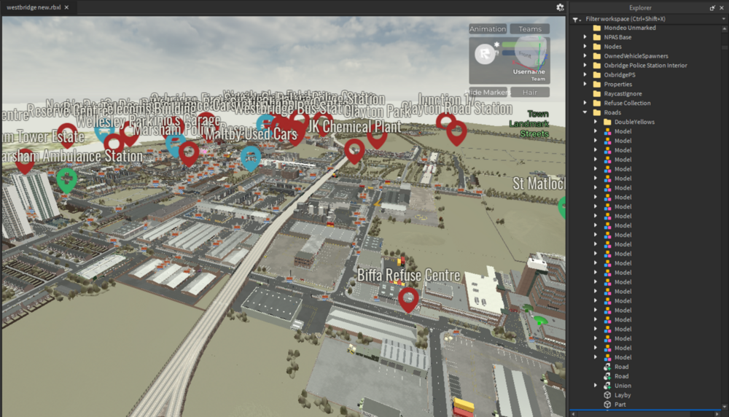Screen dimensions: 729x417
Task: Click the Animation button in the viewport
Action: click(487, 29)
